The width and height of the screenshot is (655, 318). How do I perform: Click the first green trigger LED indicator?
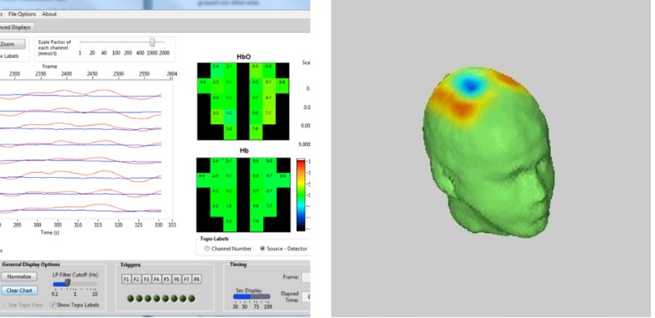tap(131, 299)
